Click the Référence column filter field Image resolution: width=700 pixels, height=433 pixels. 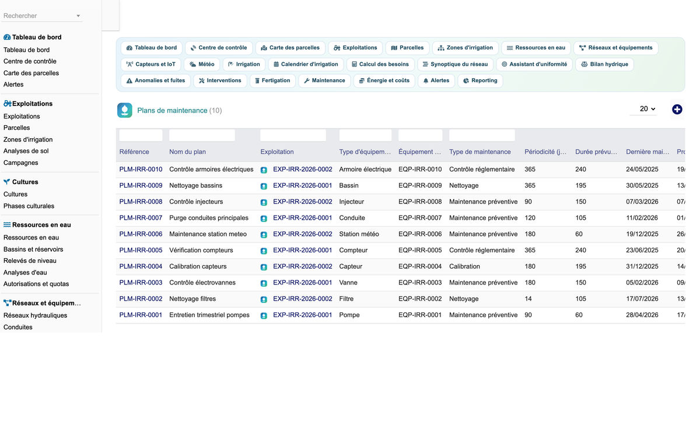pos(141,135)
